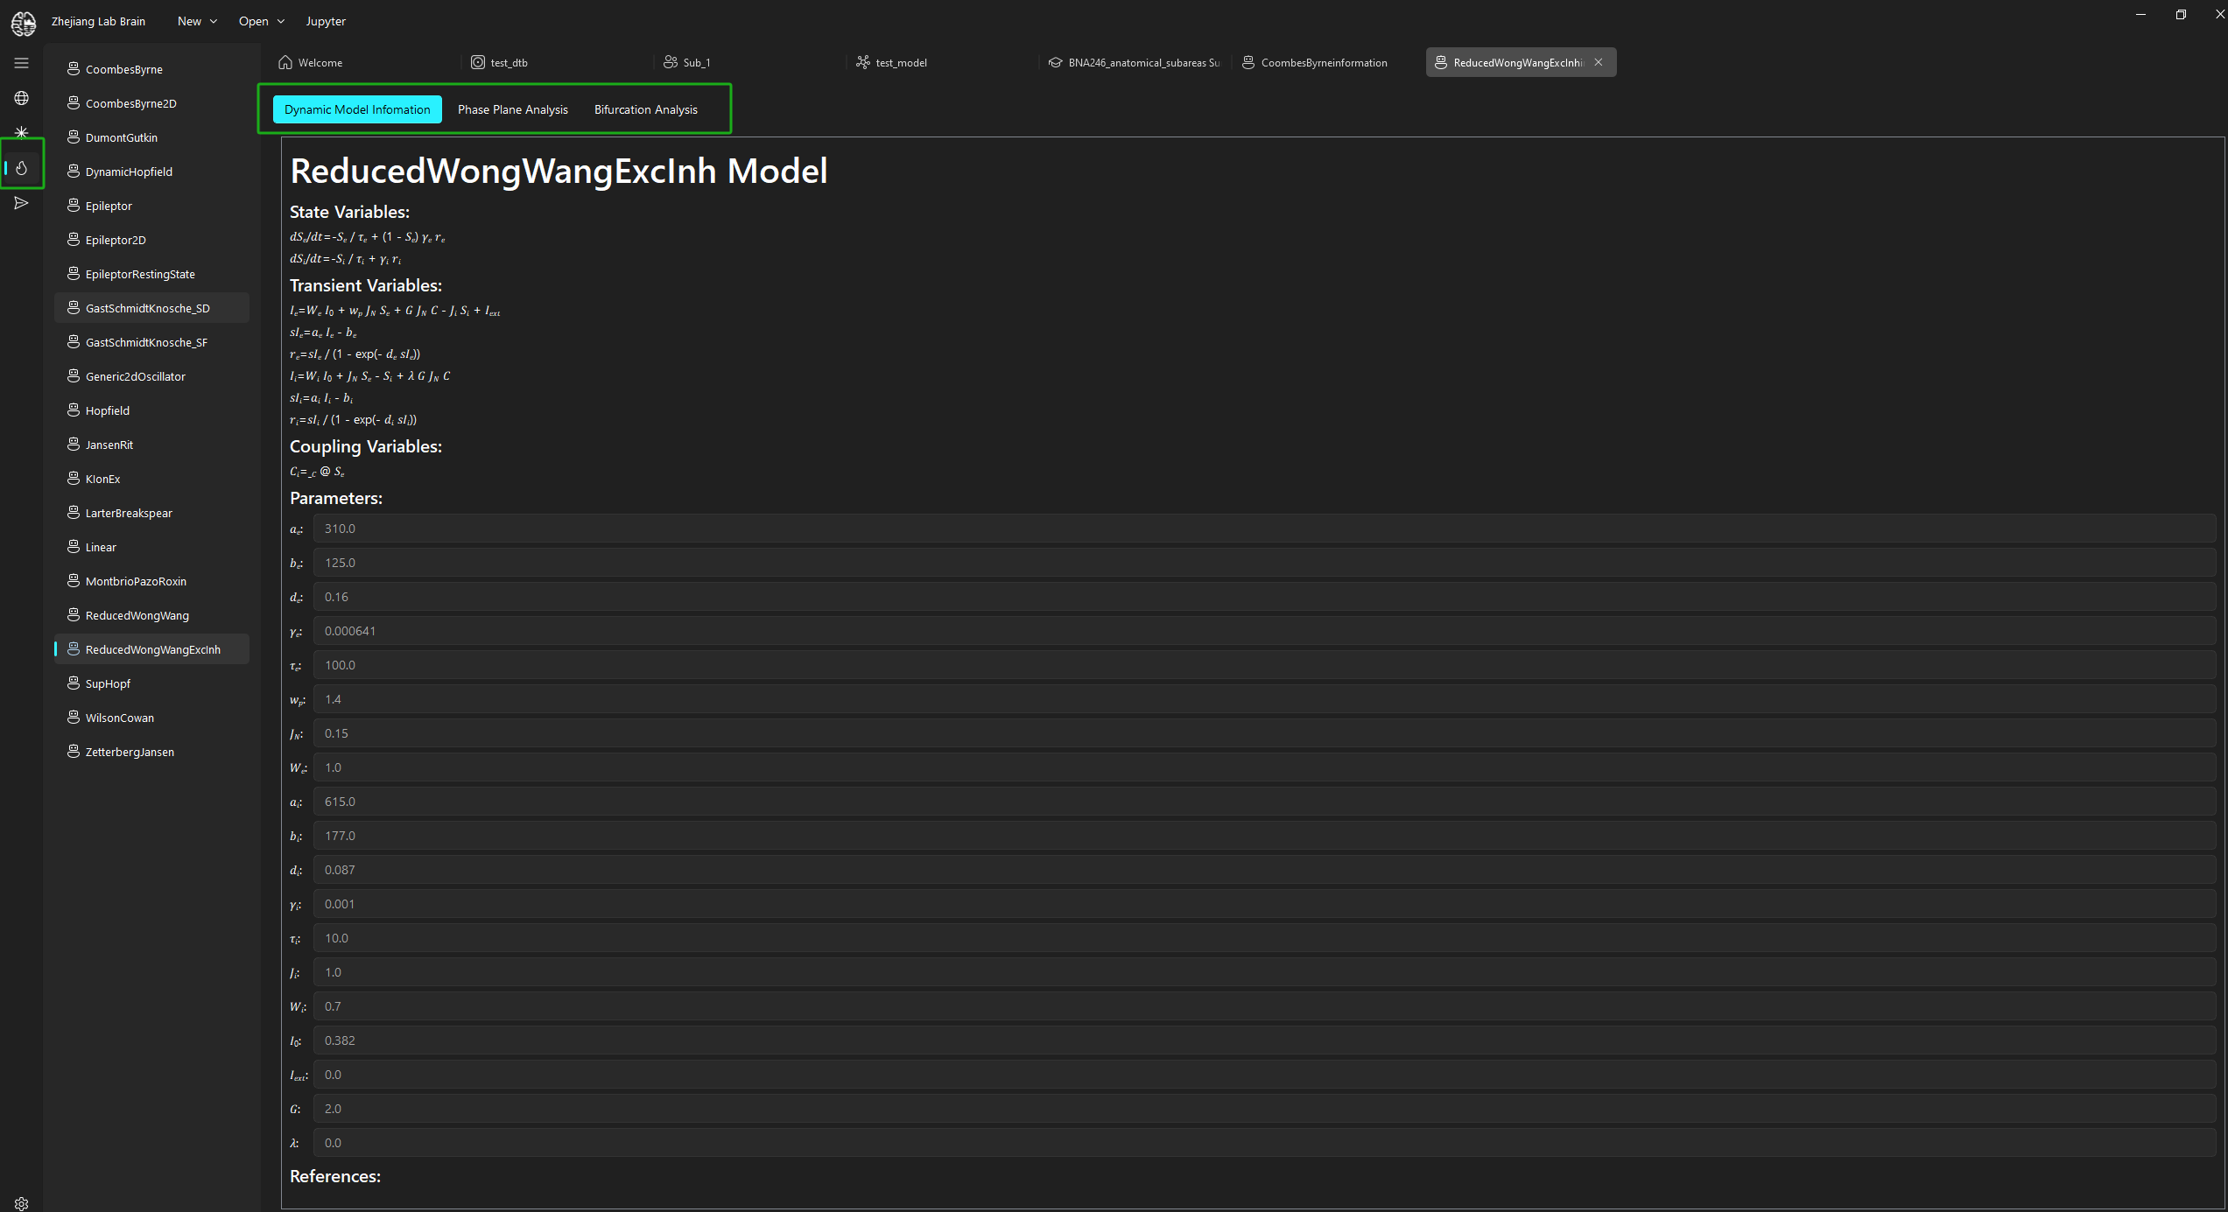The image size is (2228, 1212).
Task: Click the Zhejiang Lab Brain logo
Action: click(x=24, y=23)
